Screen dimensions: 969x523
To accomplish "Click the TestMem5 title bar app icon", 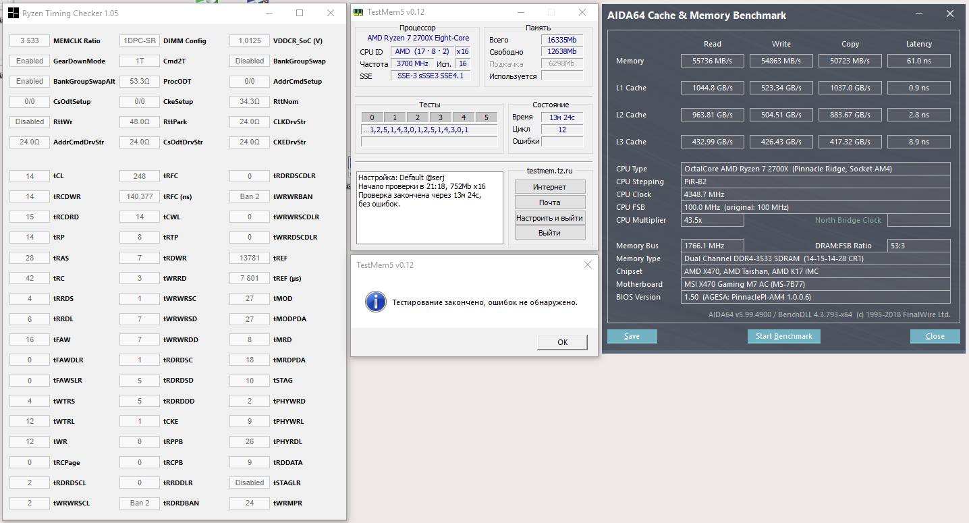I will (358, 12).
